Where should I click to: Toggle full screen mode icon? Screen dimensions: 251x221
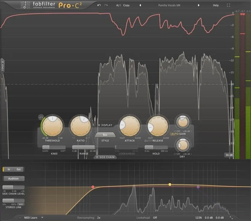click(228, 5)
